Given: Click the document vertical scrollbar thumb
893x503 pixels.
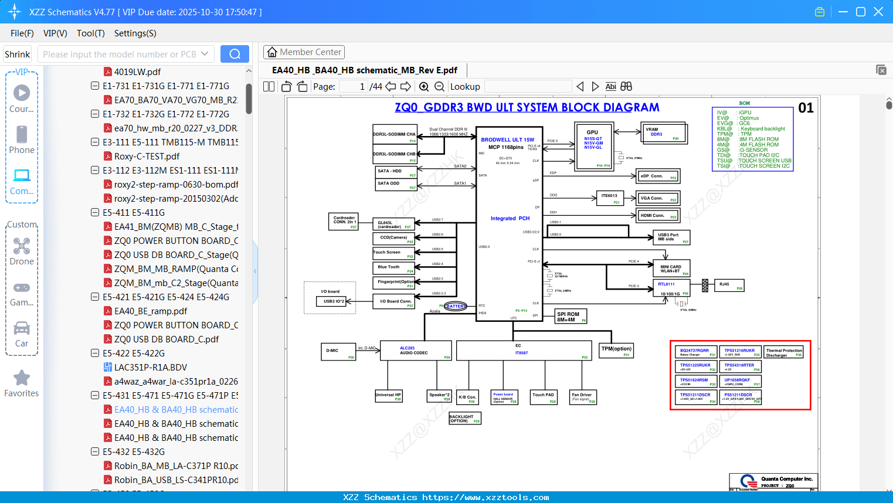Looking at the screenshot, I should click(x=889, y=106).
